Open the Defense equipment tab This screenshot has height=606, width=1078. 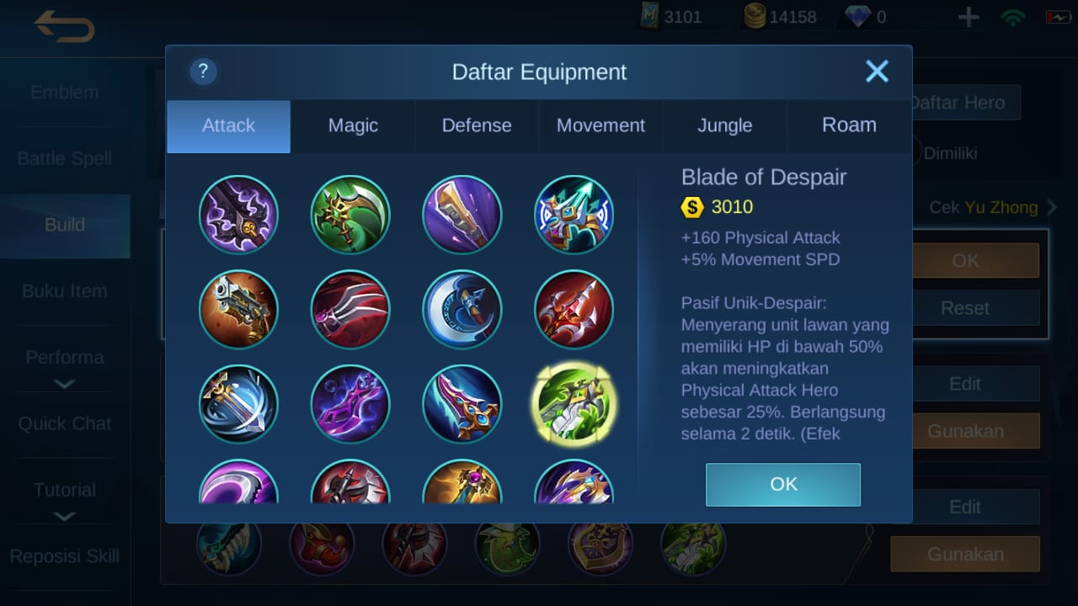(x=477, y=125)
